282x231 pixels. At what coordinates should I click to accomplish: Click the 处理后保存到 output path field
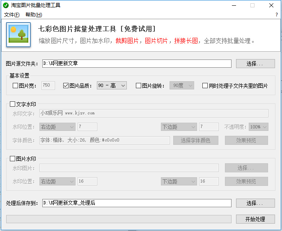(136, 203)
